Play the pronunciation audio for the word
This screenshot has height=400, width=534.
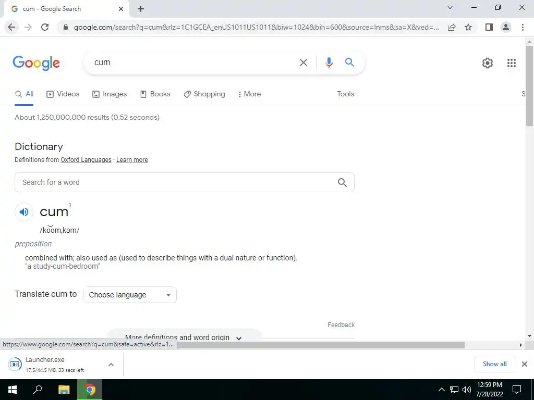[24, 212]
